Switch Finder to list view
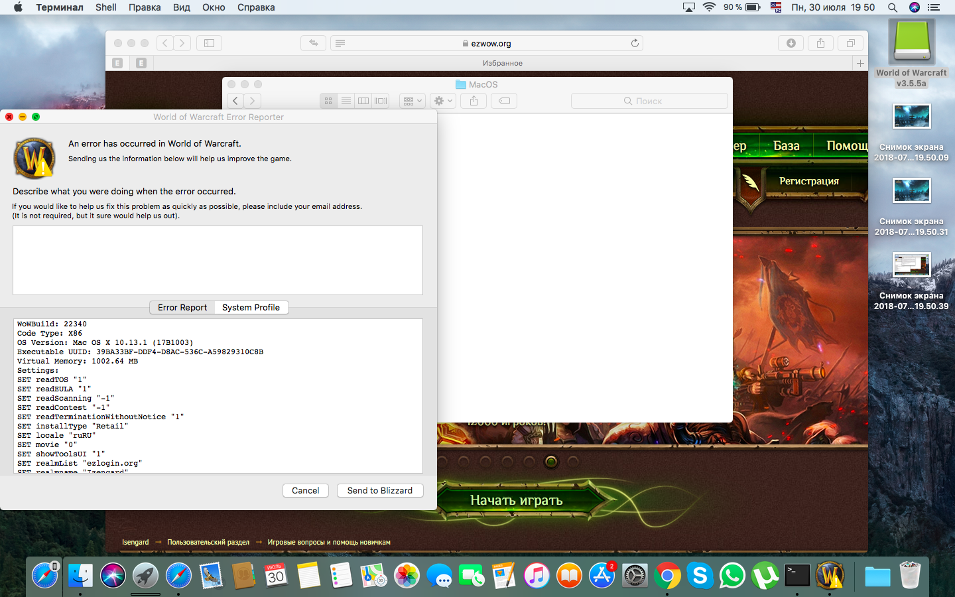Viewport: 955px width, 597px height. [x=346, y=101]
